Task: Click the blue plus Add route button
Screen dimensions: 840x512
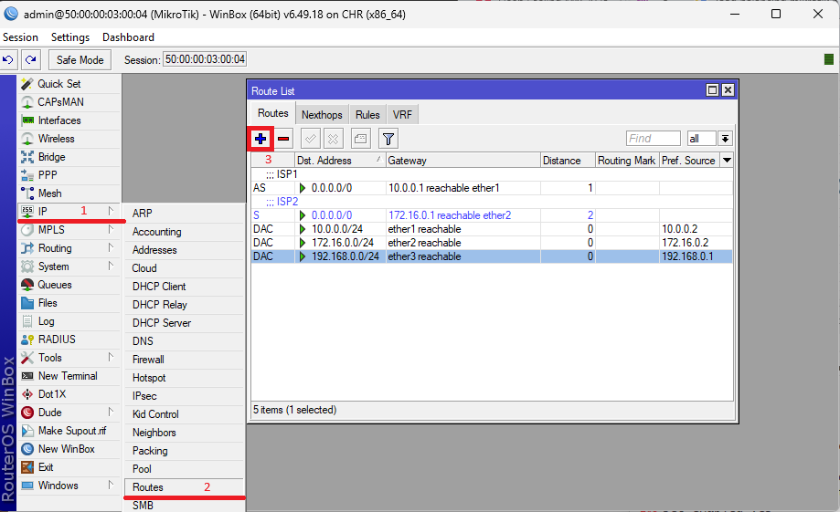Action: tap(261, 139)
